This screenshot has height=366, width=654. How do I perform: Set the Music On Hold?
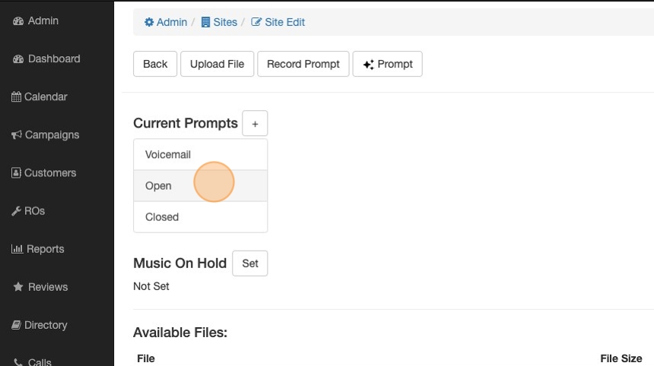(x=249, y=263)
